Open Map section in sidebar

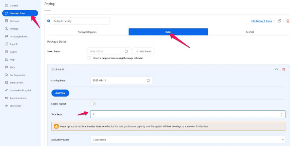12,60
